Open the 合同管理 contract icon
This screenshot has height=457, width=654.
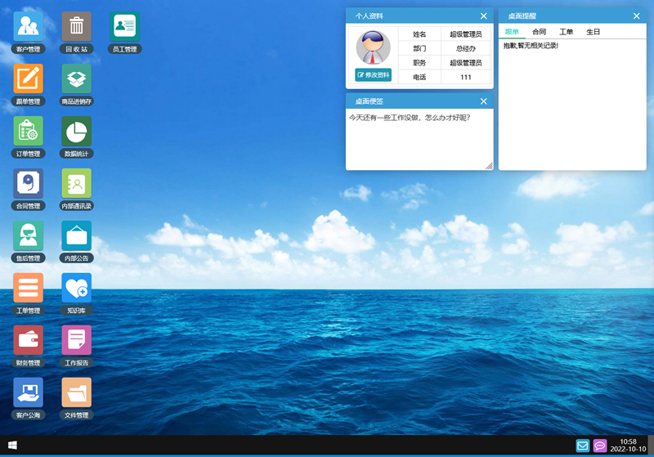(x=28, y=183)
